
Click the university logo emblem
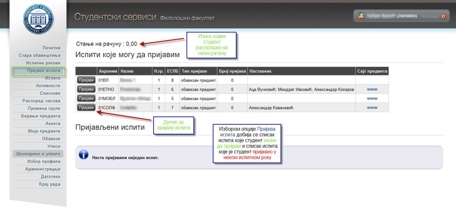(38, 19)
